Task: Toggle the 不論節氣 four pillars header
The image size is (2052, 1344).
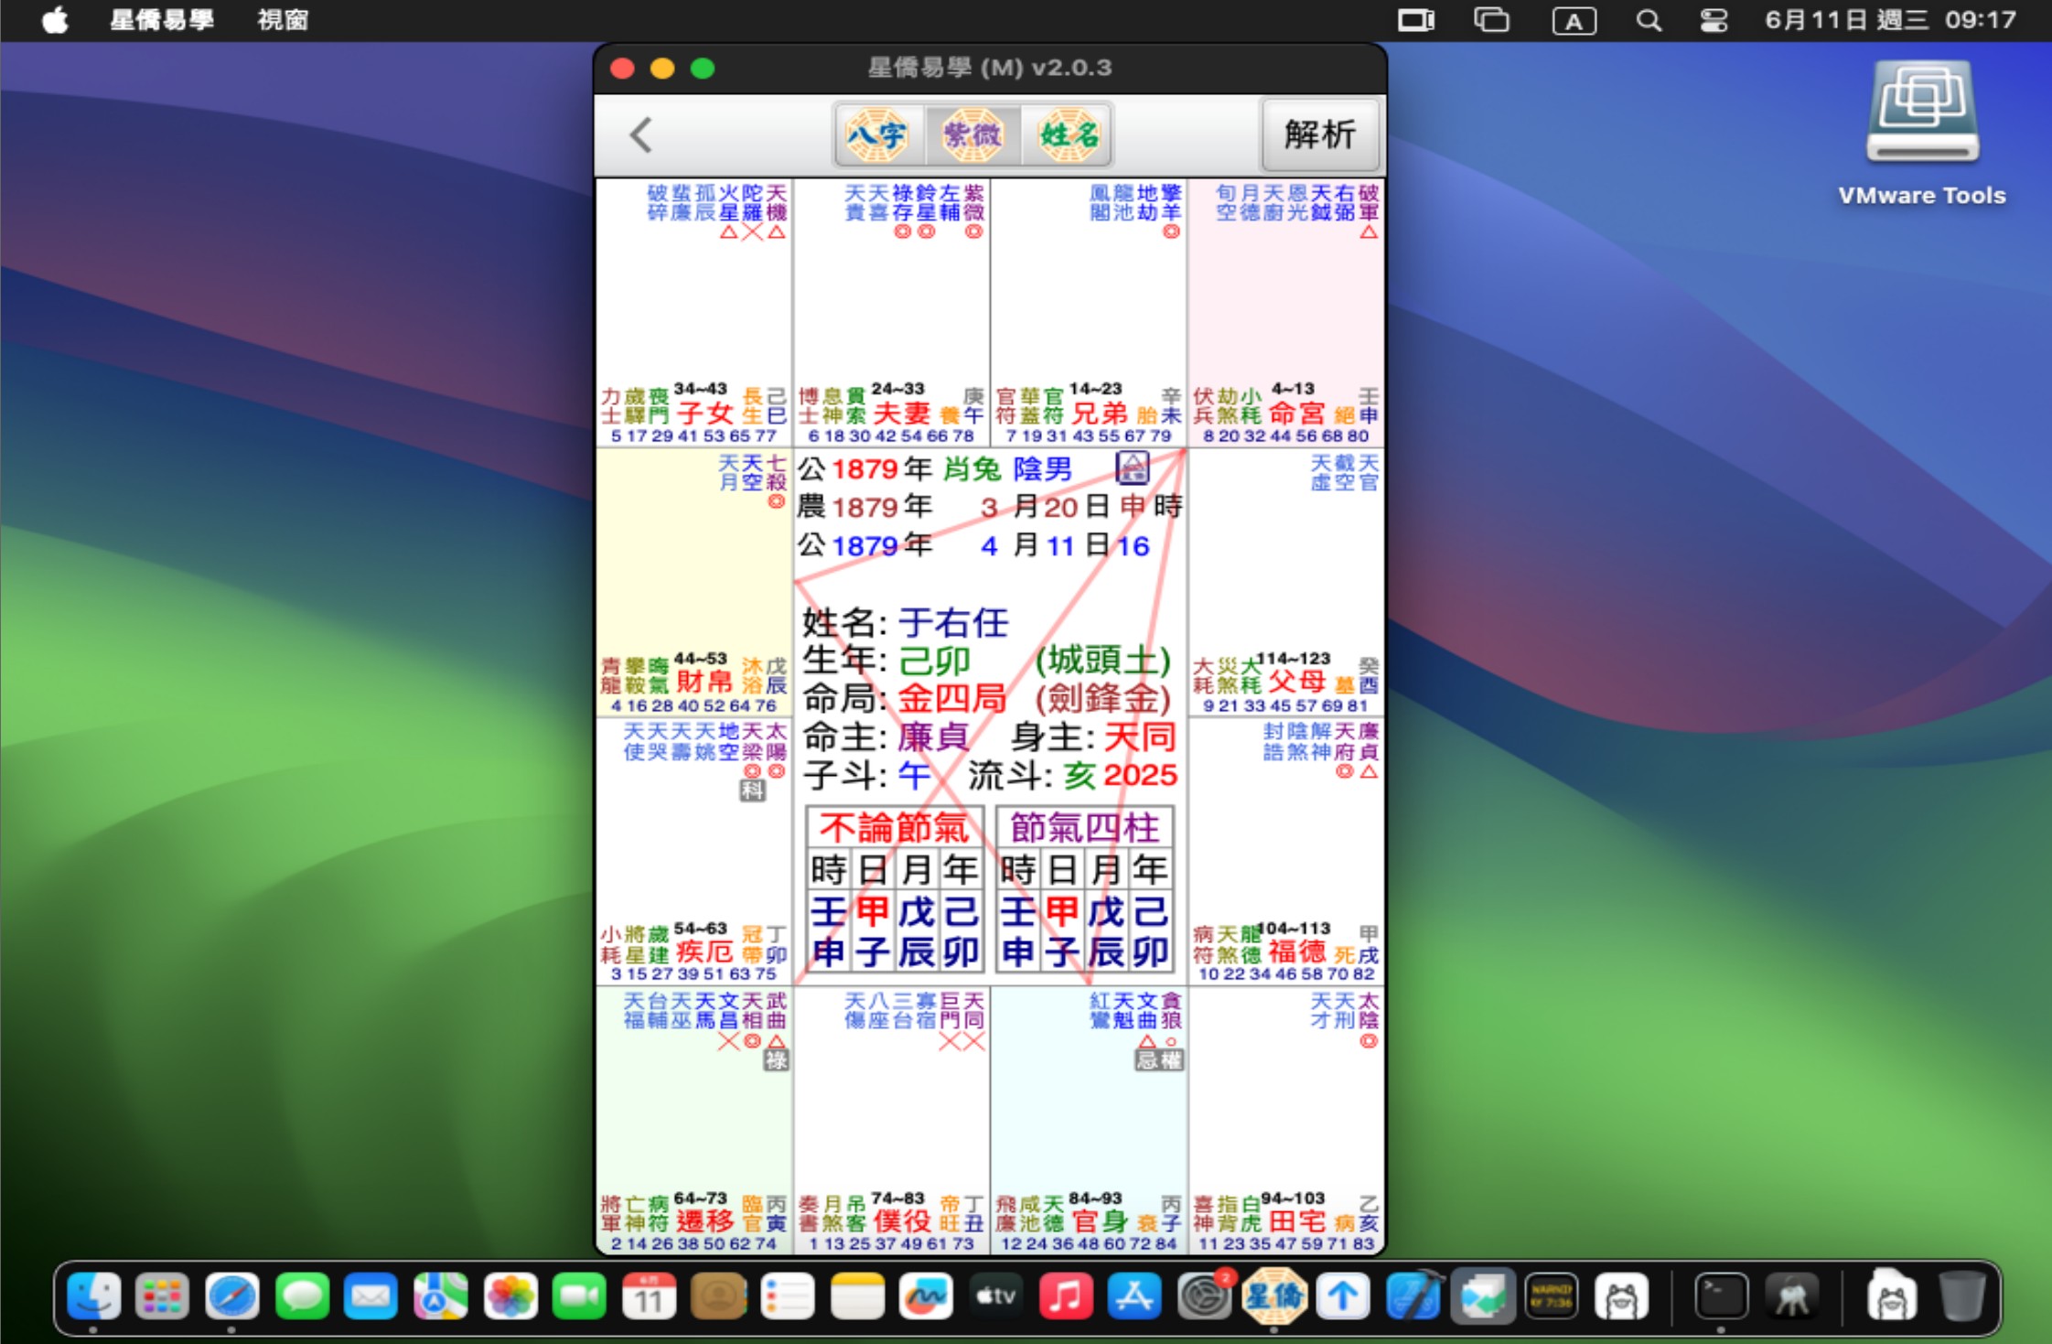Action: click(894, 827)
